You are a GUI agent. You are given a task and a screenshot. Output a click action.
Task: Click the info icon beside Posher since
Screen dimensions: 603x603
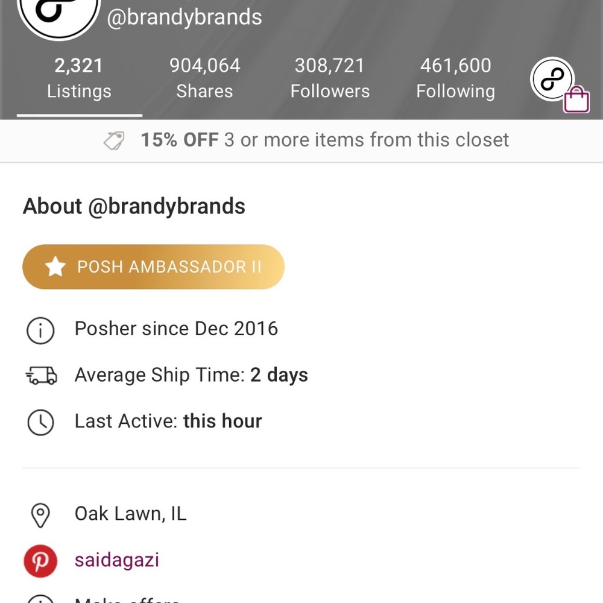40,330
